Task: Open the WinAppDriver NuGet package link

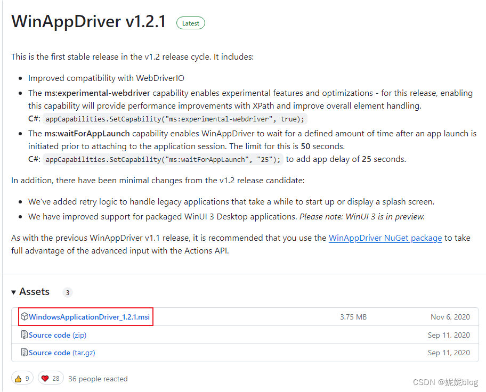Action: 385,238
